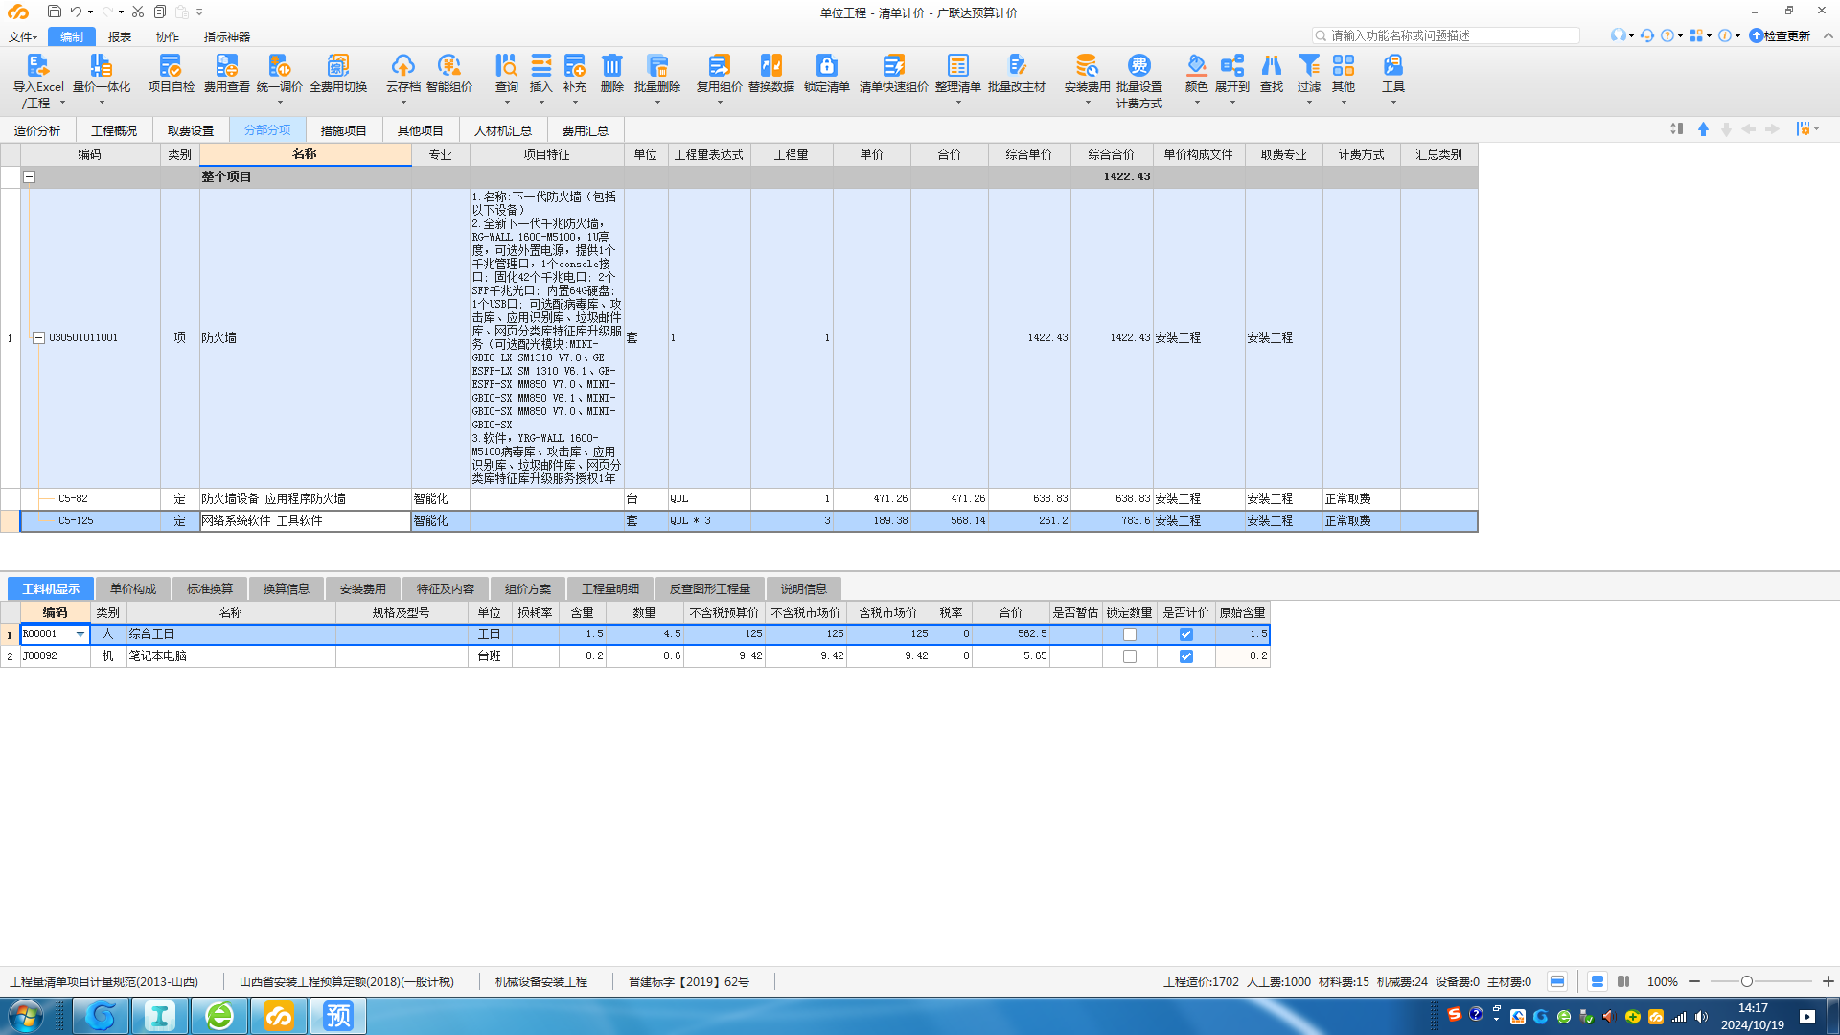Image resolution: width=1840 pixels, height=1035 pixels.
Task: Select the 项目自检 self-check icon
Action: point(171,66)
